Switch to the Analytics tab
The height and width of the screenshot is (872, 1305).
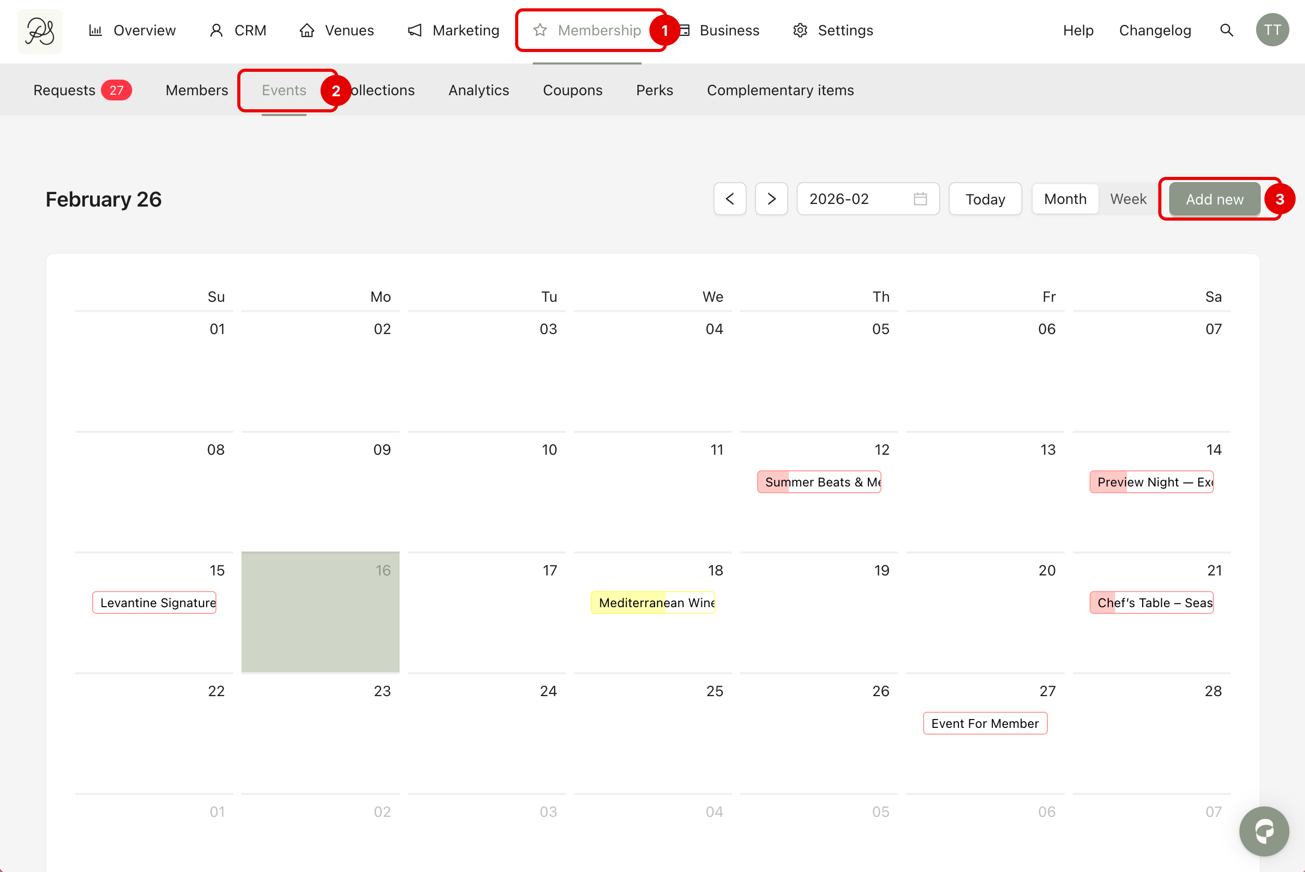pos(478,90)
